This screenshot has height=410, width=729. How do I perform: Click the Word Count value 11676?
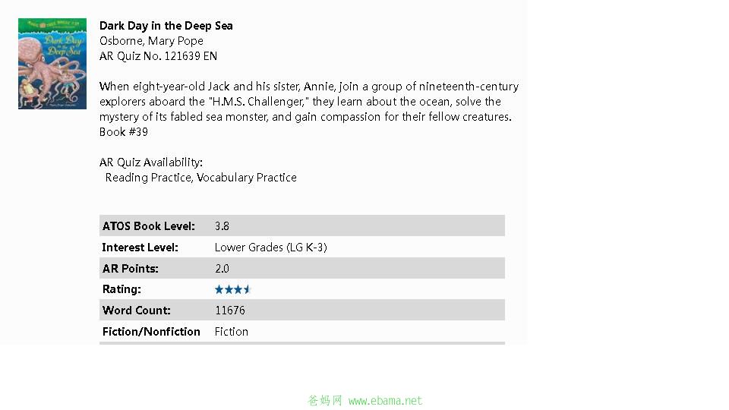tap(229, 311)
